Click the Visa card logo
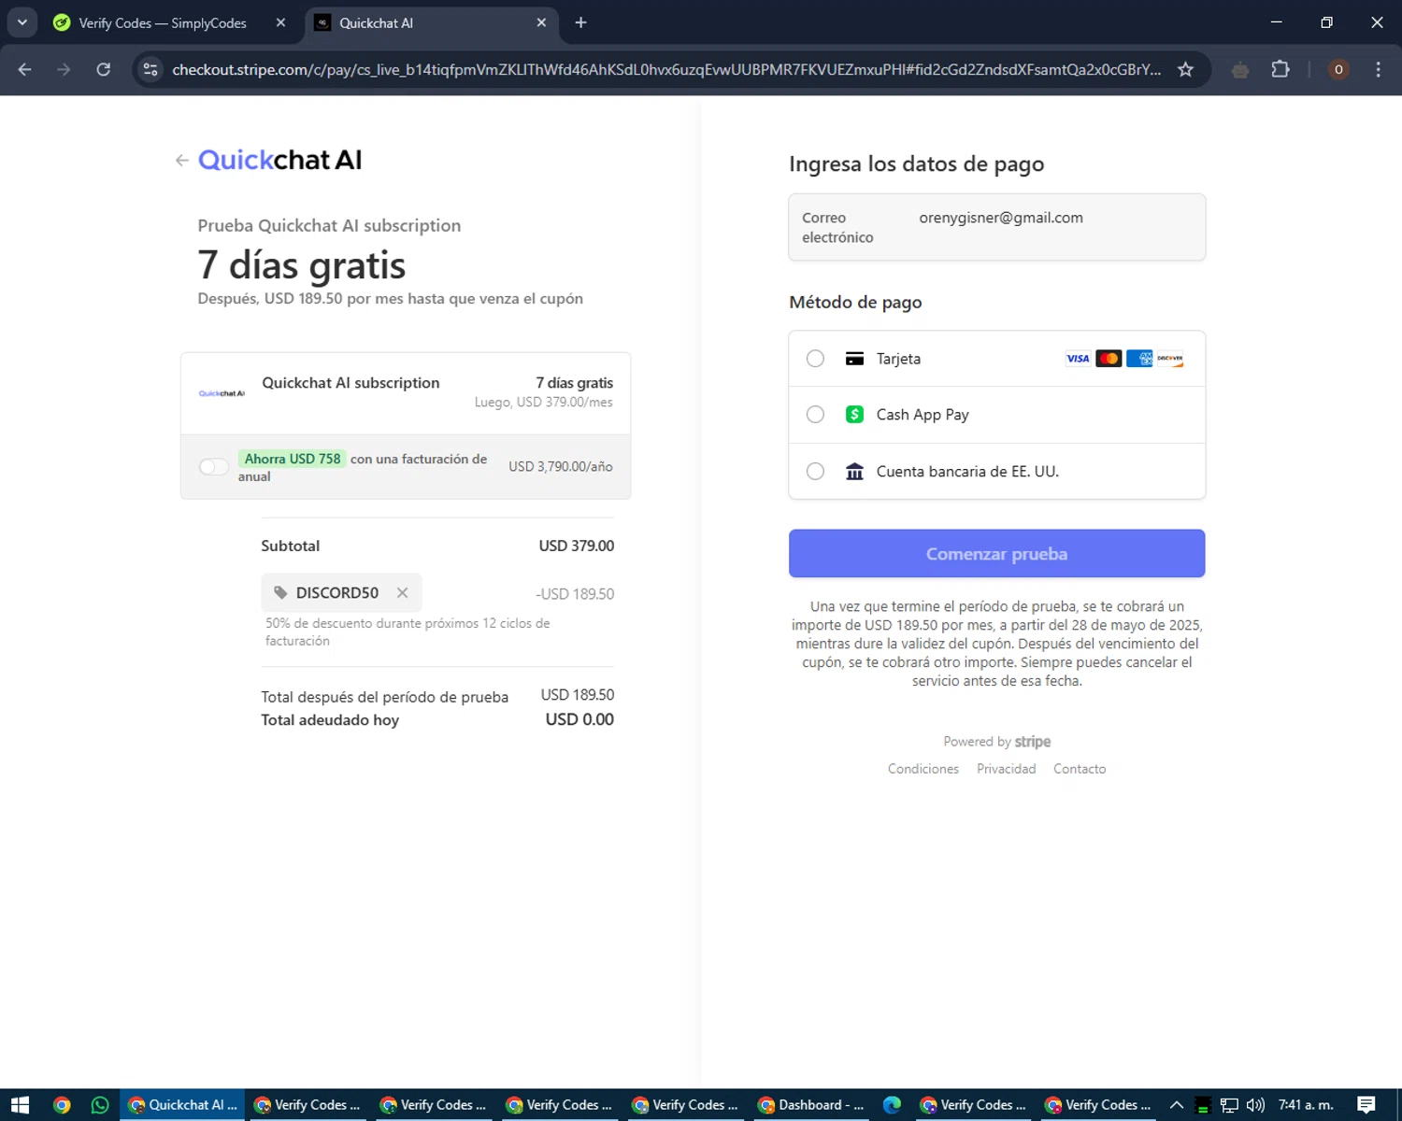The image size is (1402, 1121). (1078, 359)
